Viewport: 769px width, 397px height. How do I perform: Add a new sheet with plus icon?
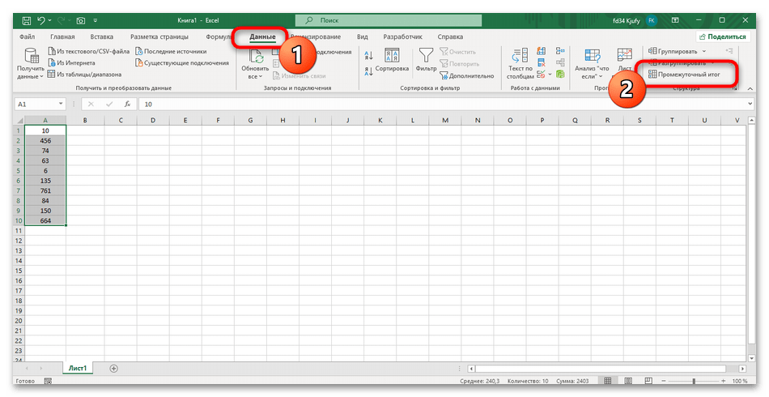point(114,369)
